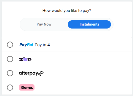Click blank area of afterpay row

(x=87, y=73)
